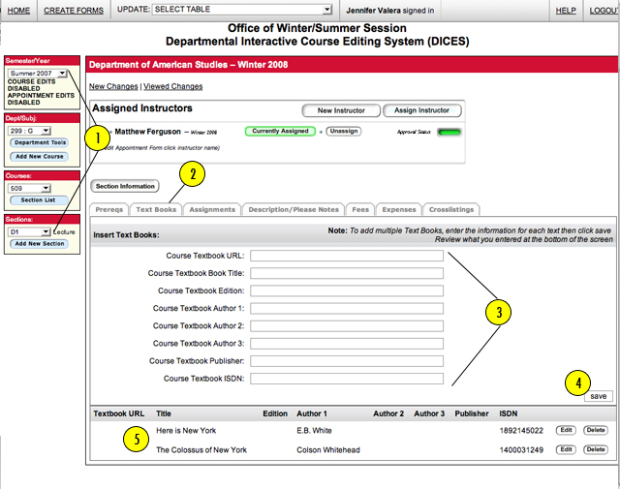This screenshot has width=620, height=489.
Task: Go to the HOME menu link
Action: point(18,11)
